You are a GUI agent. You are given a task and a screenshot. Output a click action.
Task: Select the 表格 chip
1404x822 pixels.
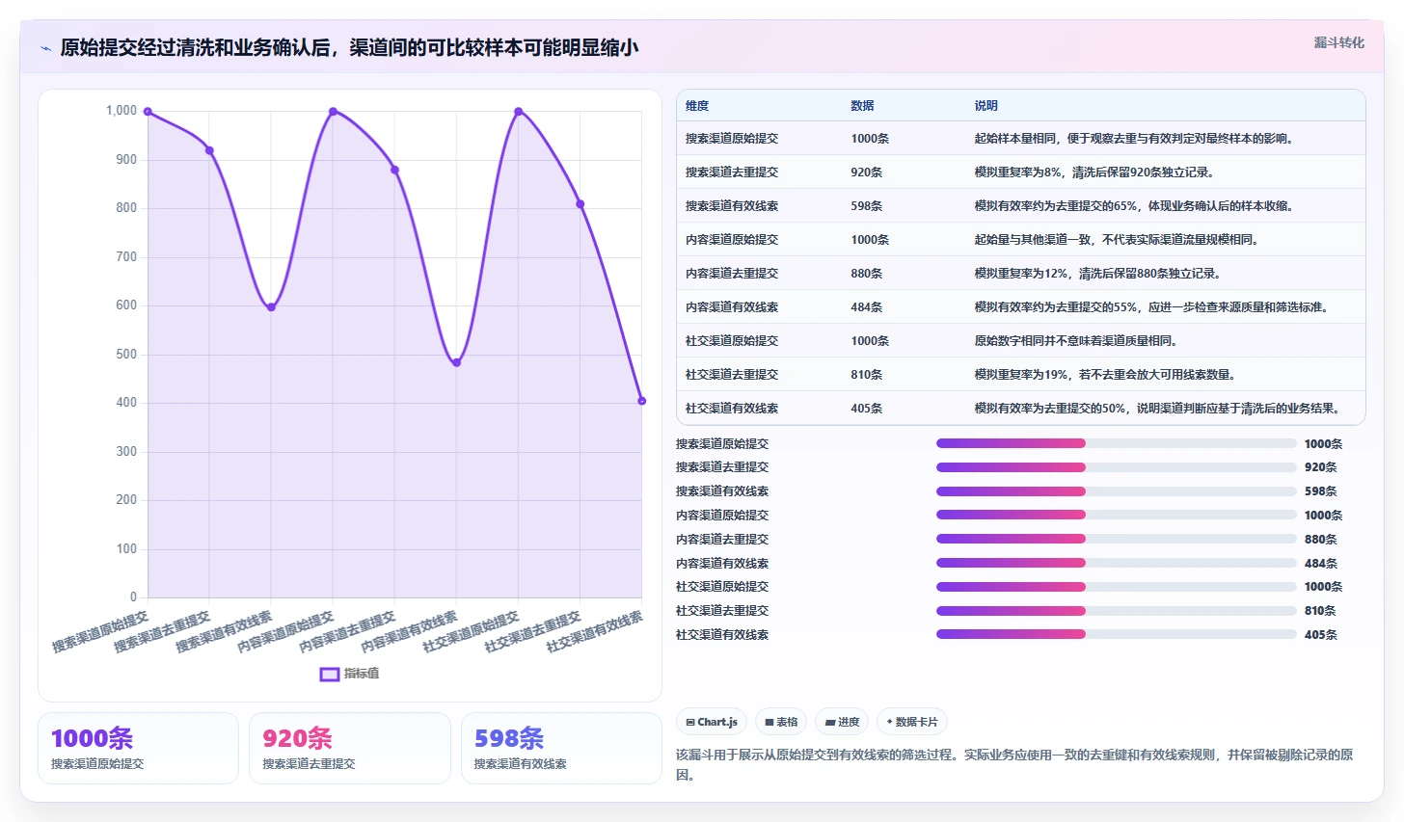coord(781,722)
